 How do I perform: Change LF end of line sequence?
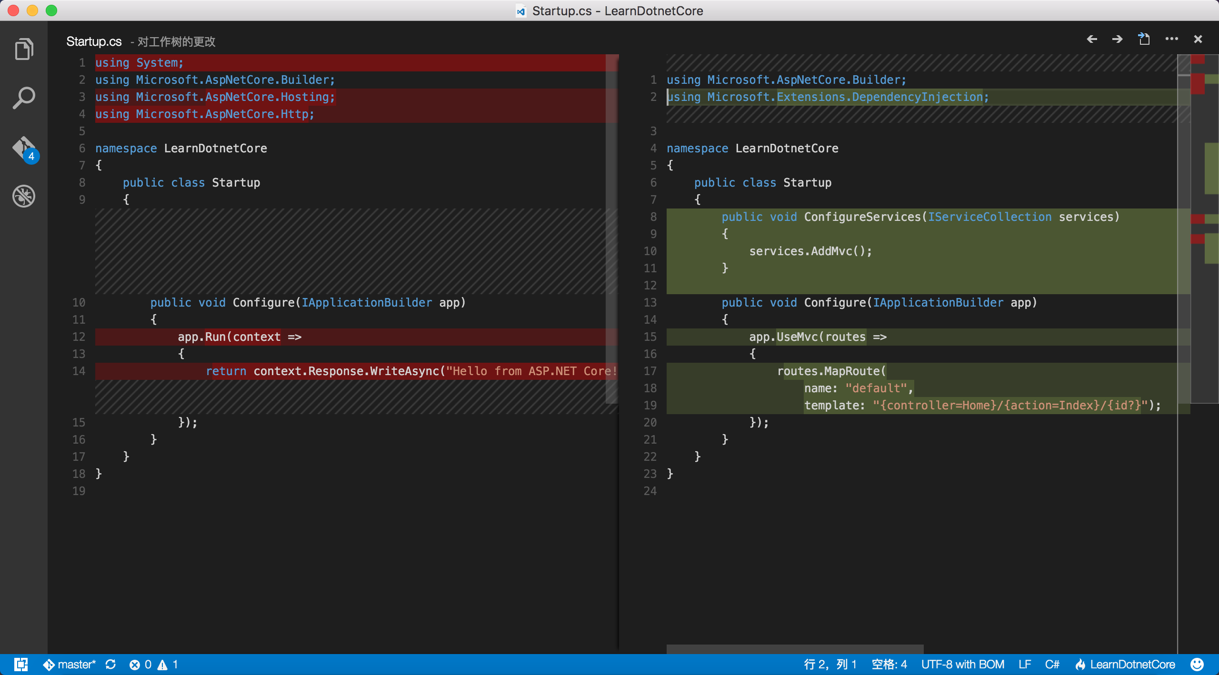point(1025,664)
